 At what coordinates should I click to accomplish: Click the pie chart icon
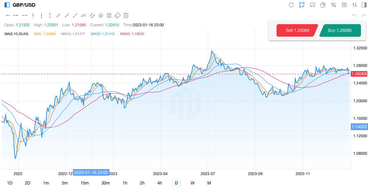coord(323,5)
